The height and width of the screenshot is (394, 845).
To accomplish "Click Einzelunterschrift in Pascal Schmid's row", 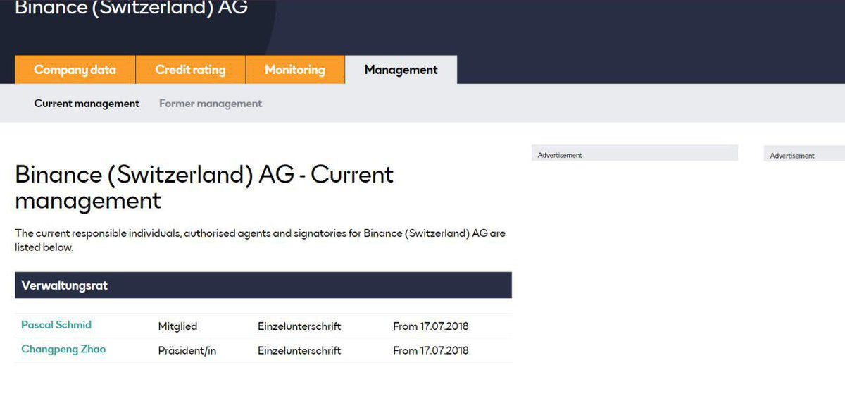I will click(299, 326).
